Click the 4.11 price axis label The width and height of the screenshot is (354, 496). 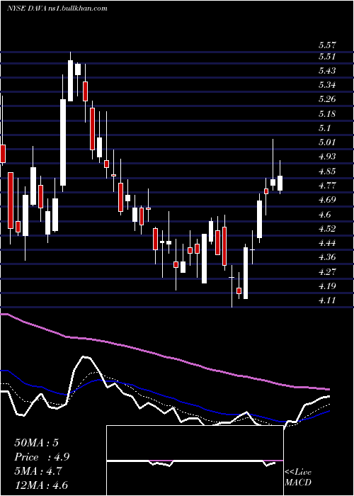327,300
